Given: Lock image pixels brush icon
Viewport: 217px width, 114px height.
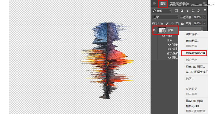Looking at the screenshot, I should pyautogui.click(x=167, y=23).
